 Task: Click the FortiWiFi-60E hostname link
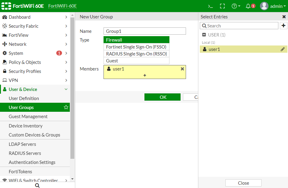[x=63, y=6]
